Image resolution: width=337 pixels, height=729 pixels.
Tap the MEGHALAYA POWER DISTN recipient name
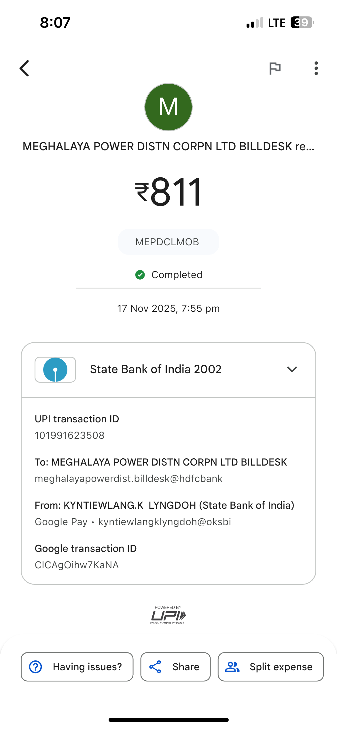168,147
